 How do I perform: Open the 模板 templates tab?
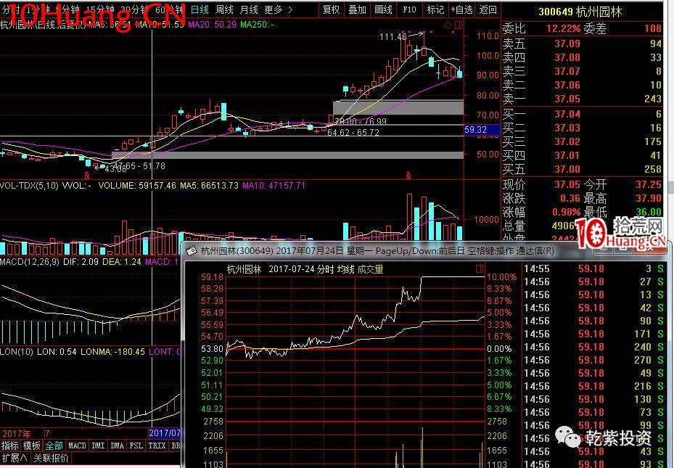[31, 446]
